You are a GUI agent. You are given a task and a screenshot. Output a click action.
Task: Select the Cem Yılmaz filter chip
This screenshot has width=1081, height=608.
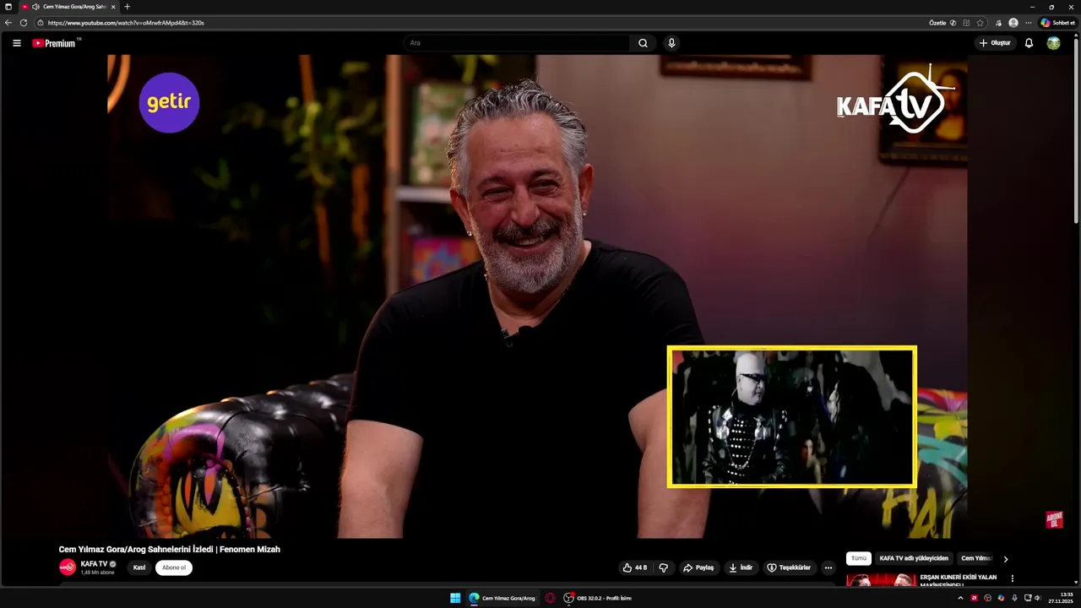(x=976, y=558)
